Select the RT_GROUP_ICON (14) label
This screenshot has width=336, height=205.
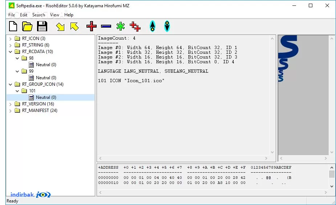pyautogui.click(x=42, y=84)
